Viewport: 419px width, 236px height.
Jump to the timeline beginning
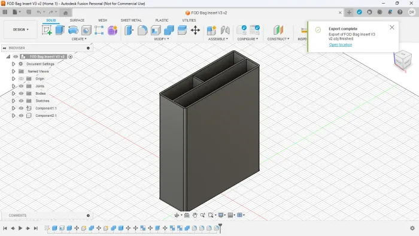5,228
